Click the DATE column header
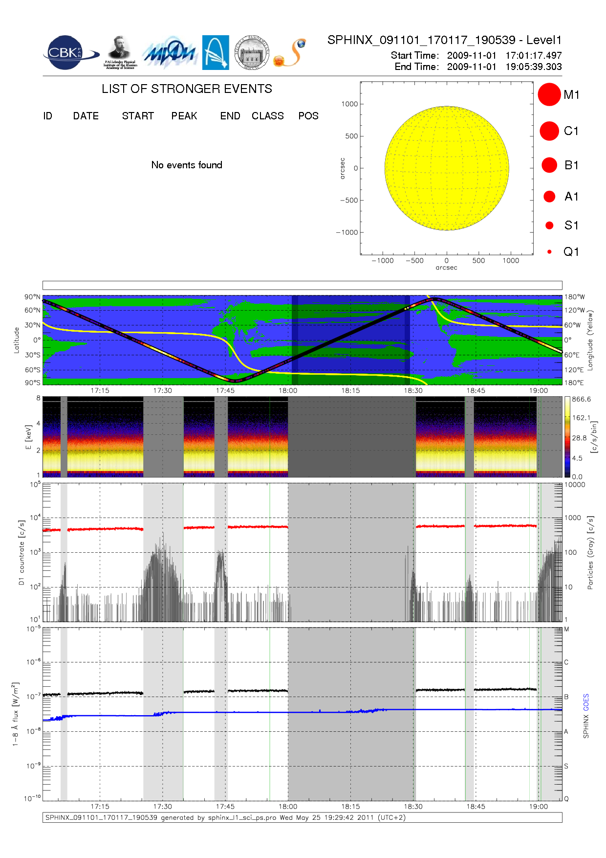 coord(86,116)
